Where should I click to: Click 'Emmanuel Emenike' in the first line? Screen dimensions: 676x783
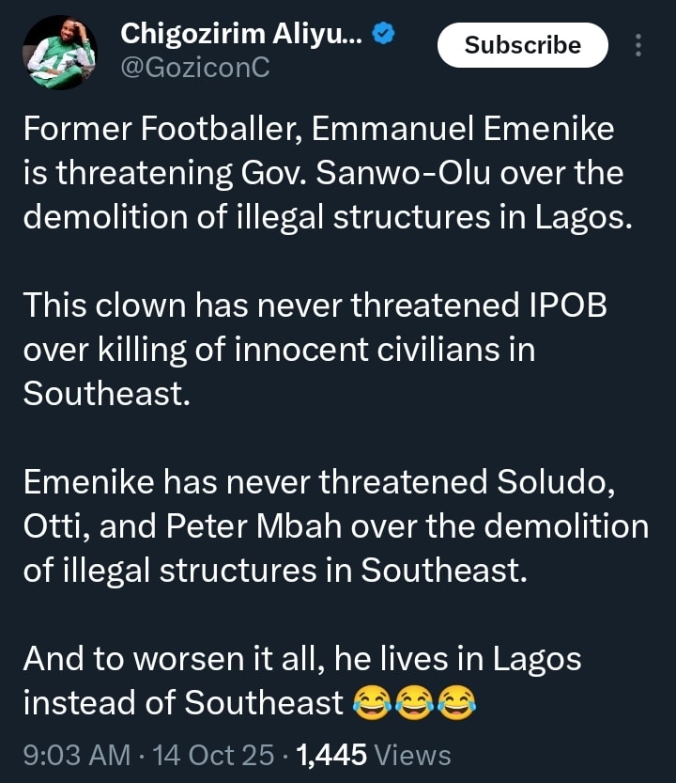point(463,128)
